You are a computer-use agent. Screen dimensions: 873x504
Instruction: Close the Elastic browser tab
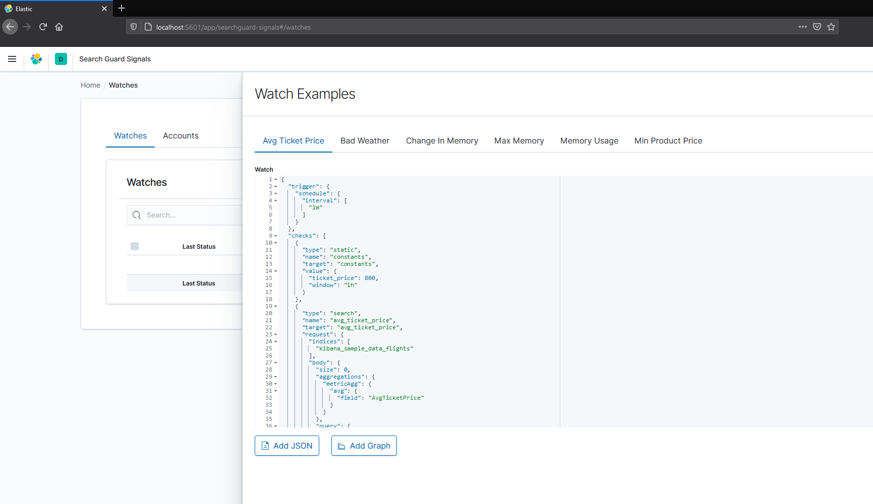coord(104,9)
